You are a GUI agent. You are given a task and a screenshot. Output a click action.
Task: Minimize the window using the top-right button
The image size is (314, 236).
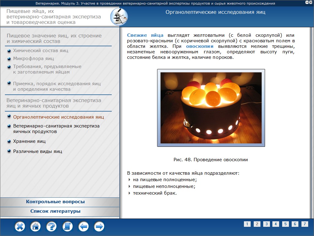coord(307,2)
